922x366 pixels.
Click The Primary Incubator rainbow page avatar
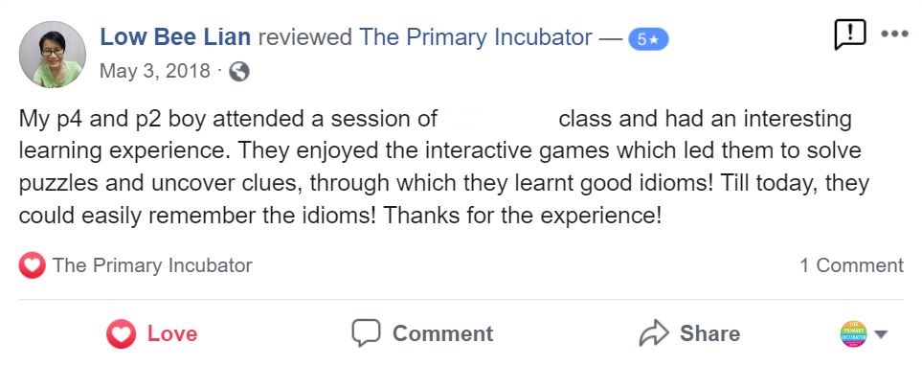[x=854, y=333]
